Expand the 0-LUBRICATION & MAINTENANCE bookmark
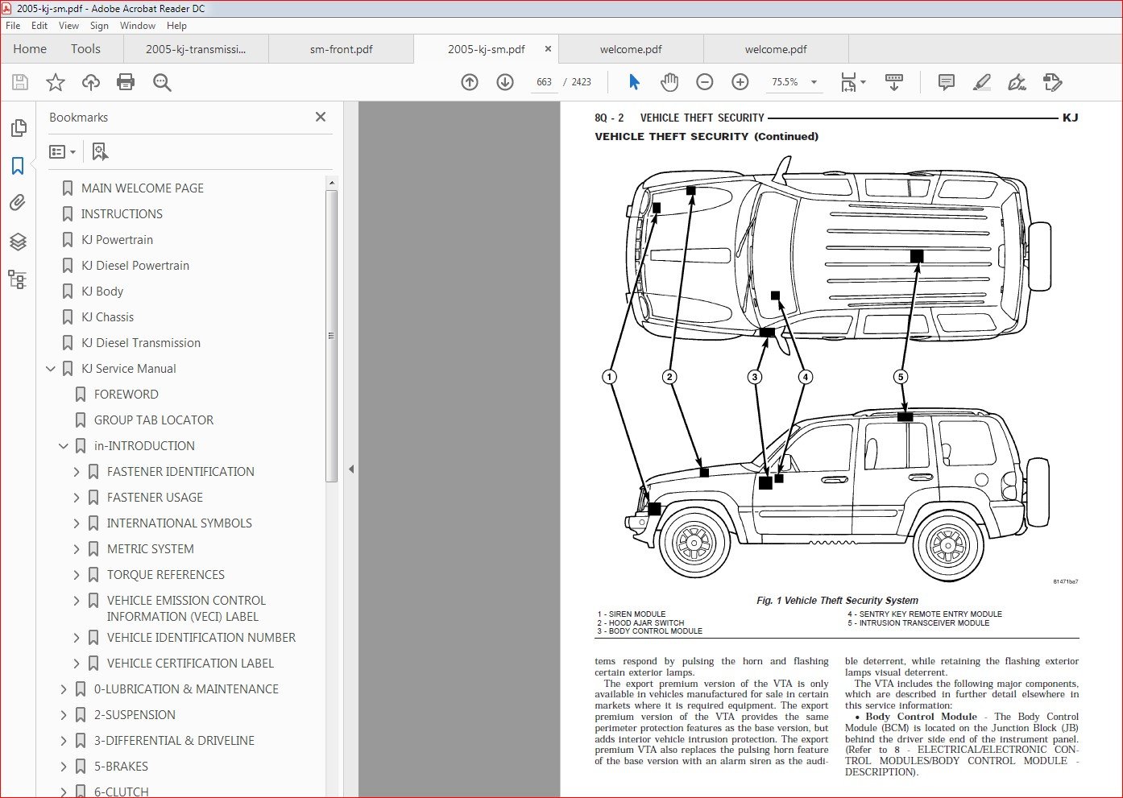 [x=64, y=689]
